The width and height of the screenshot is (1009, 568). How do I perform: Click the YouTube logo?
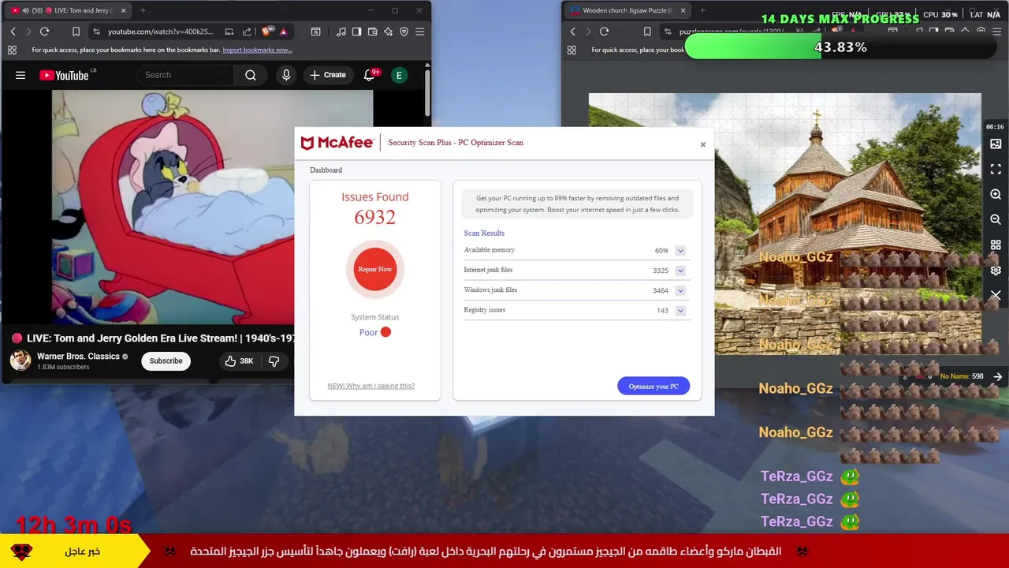click(64, 75)
